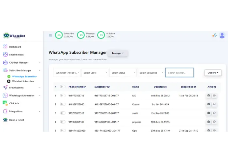Click the briefcase action icon for MK
Image resolution: width=228 pixels, height=163 pixels.
(208, 96)
